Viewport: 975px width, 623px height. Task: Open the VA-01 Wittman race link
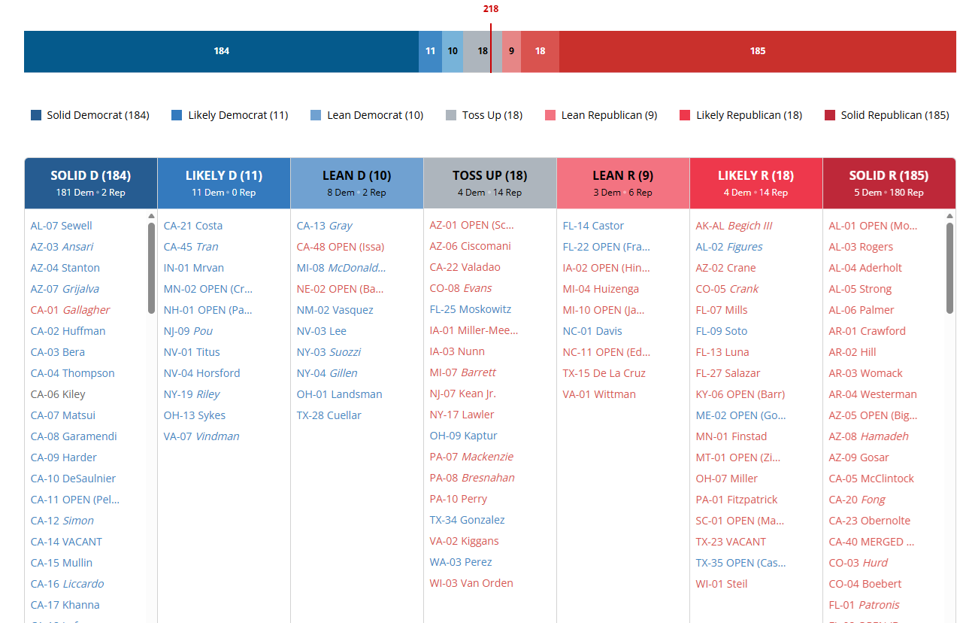pyautogui.click(x=599, y=394)
